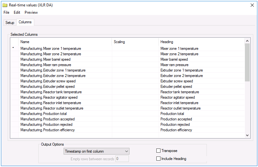258x167 pixels.
Task: Click the Scaling cell for Mixer barrel speed
Action: coord(135,59)
